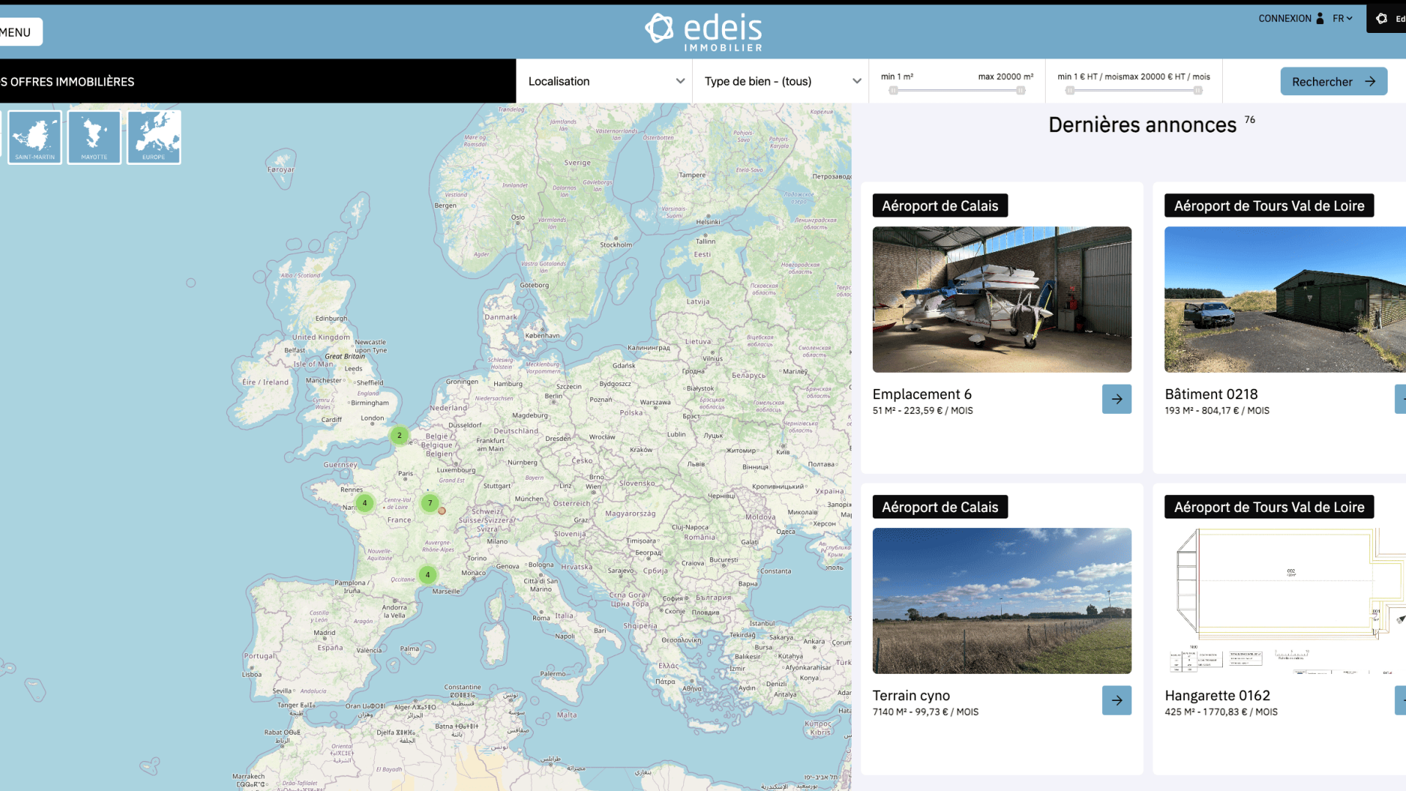Click Aéroport de Calais tag above Terrain cyno
This screenshot has width=1406, height=791.
(x=940, y=507)
